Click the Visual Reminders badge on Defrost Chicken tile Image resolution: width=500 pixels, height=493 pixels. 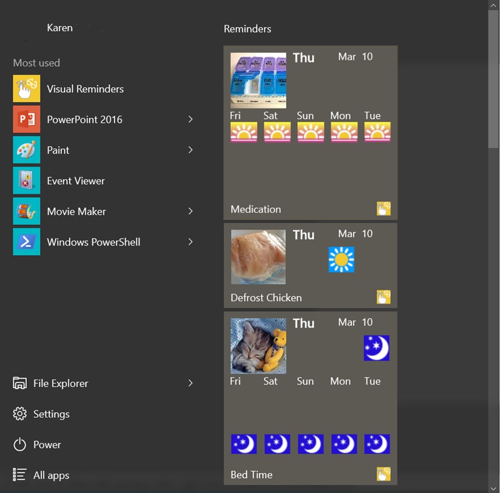click(384, 297)
